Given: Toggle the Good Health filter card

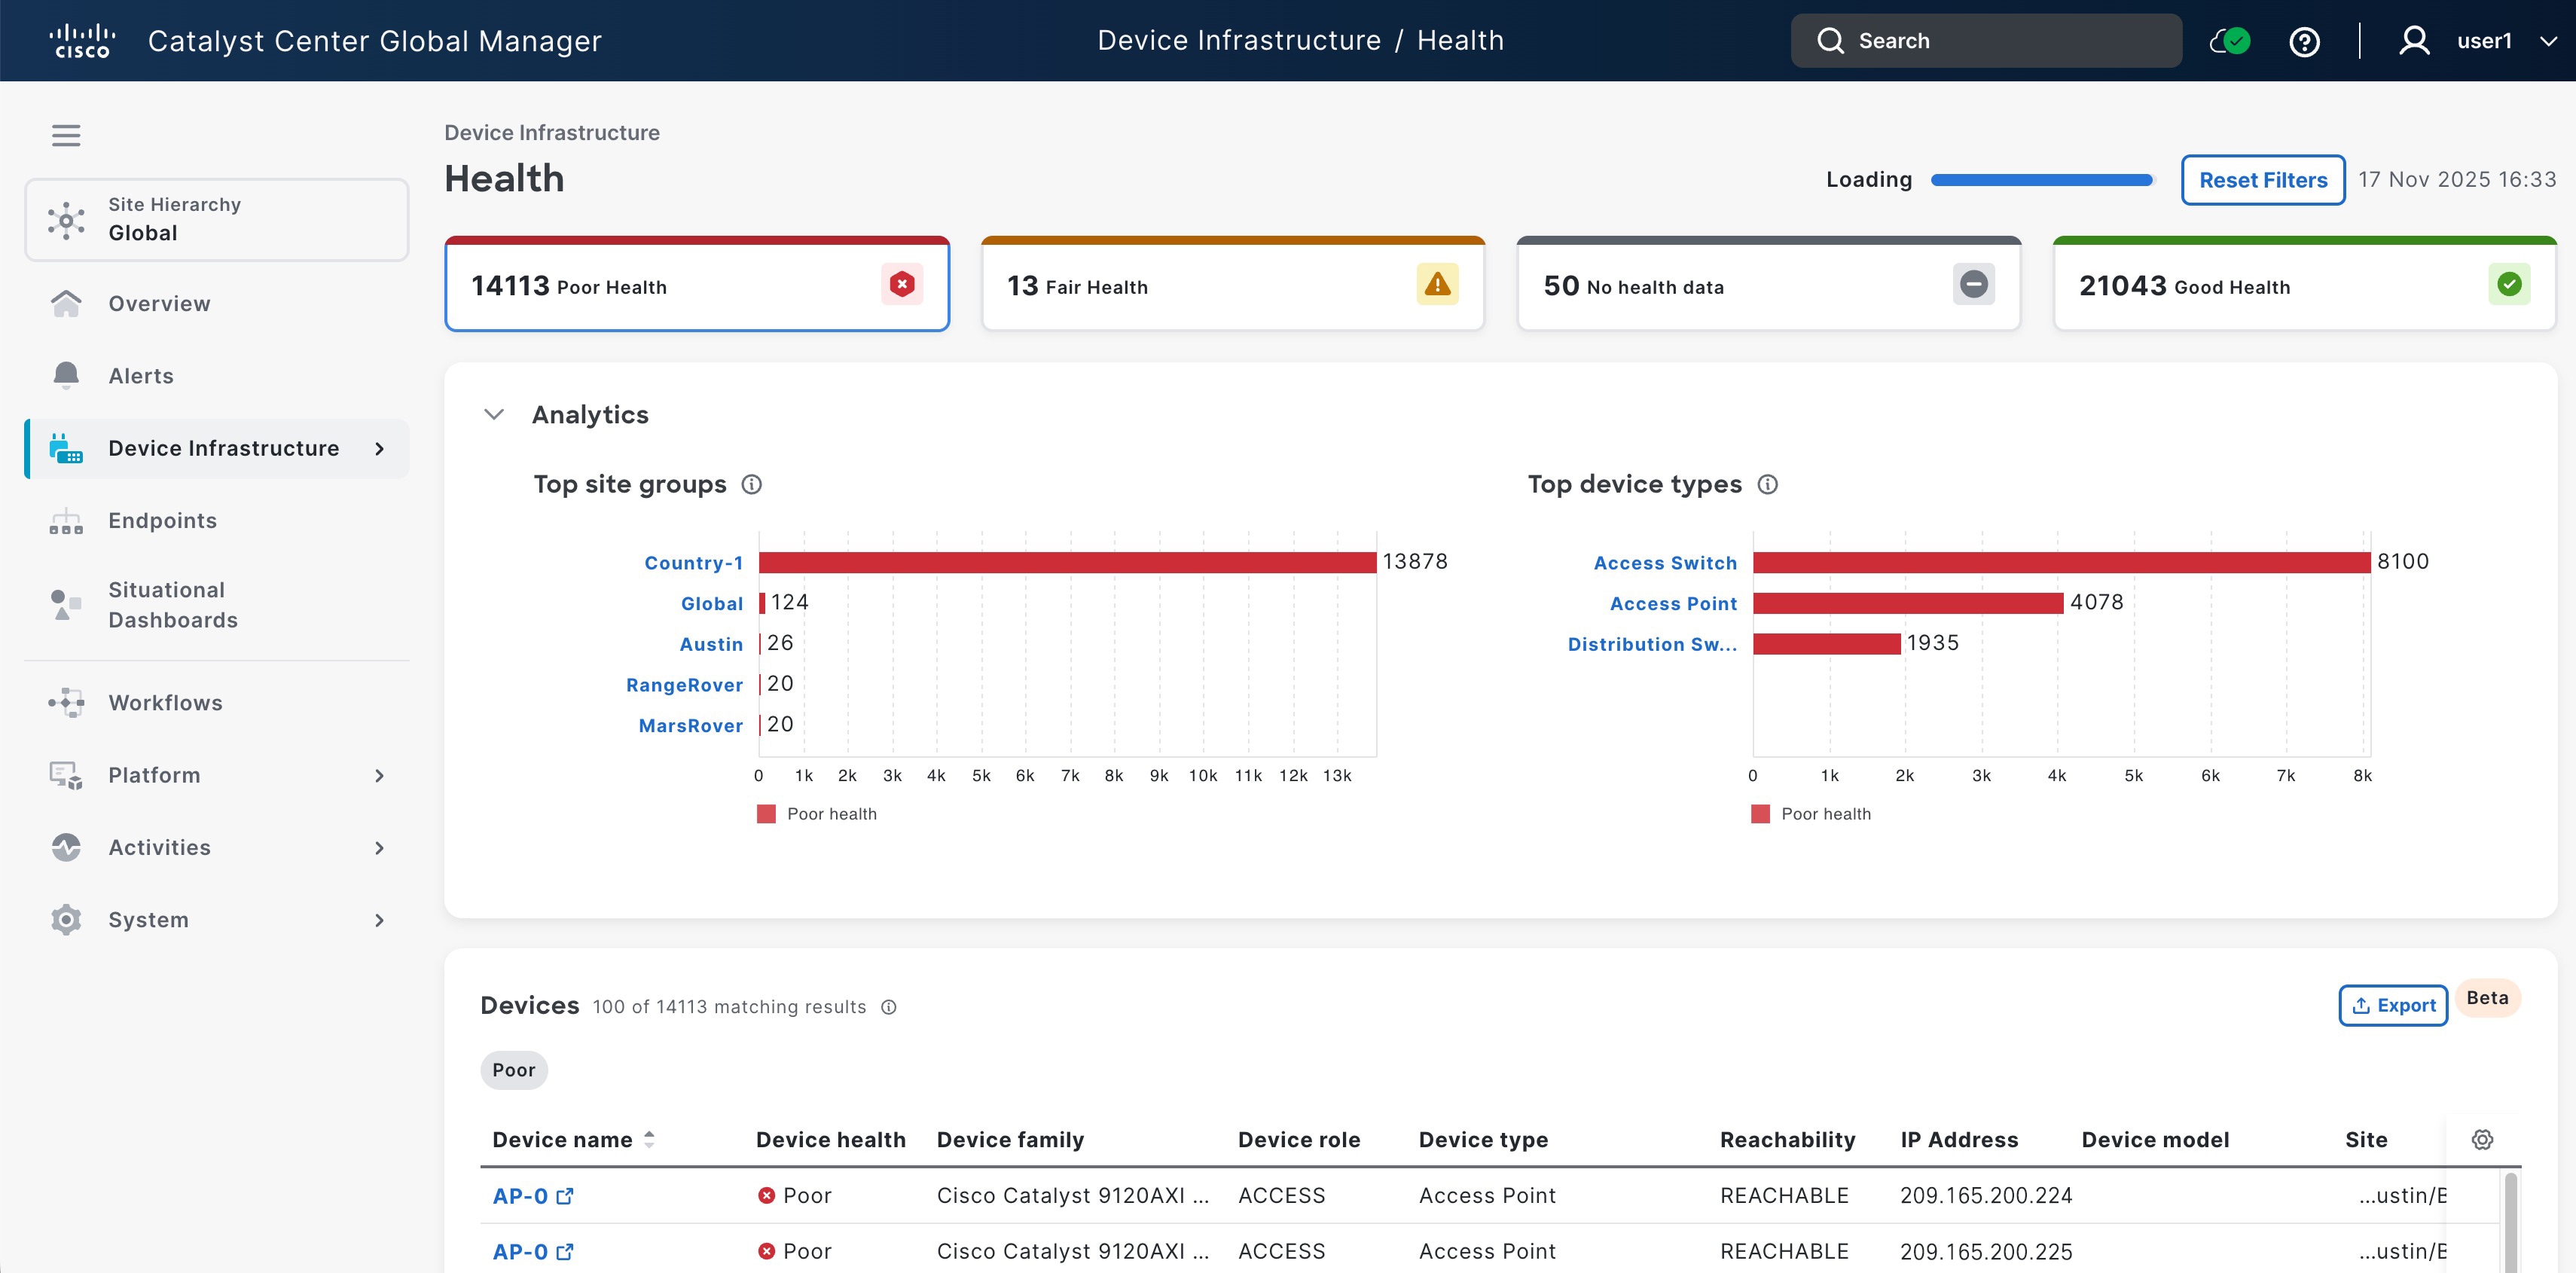Looking at the screenshot, I should pyautogui.click(x=2304, y=286).
